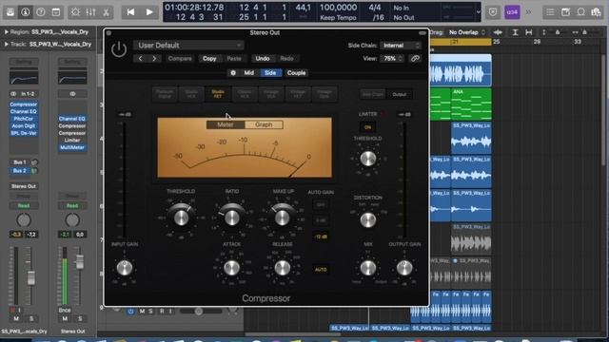
Task: Click the Mix knob
Action: coord(368,268)
